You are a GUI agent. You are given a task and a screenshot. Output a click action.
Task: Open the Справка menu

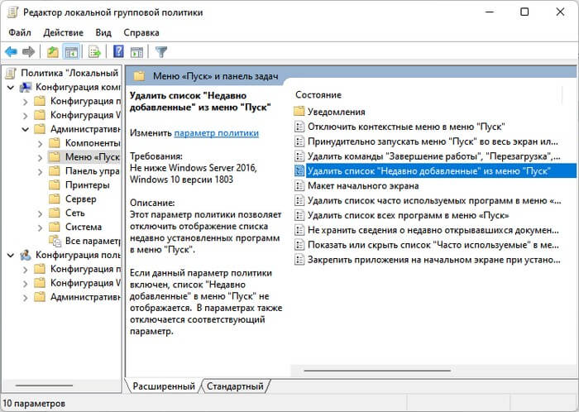[141, 32]
